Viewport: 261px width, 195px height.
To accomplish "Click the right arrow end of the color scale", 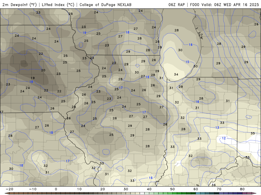I will pyautogui.click(x=254, y=193).
